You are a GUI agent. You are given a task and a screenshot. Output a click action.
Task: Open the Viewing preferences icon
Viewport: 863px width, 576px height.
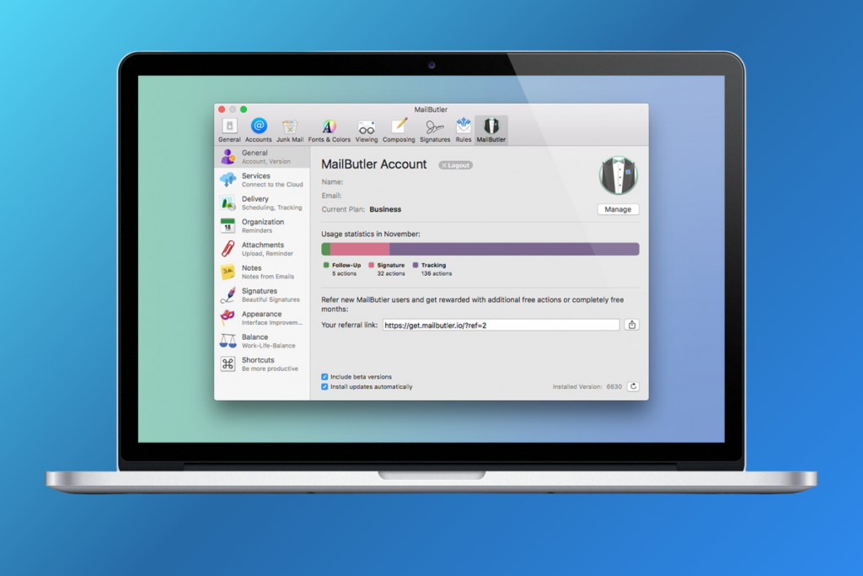click(367, 127)
